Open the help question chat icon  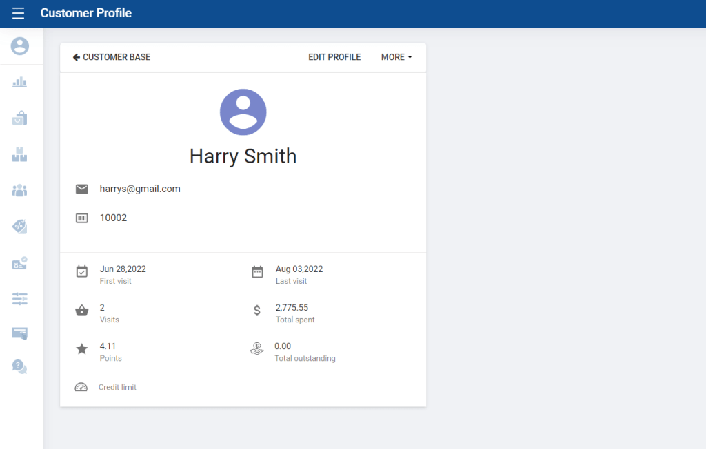pyautogui.click(x=20, y=366)
